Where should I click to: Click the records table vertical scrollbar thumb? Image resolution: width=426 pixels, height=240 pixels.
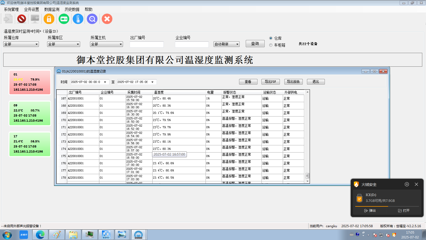[x=307, y=175]
